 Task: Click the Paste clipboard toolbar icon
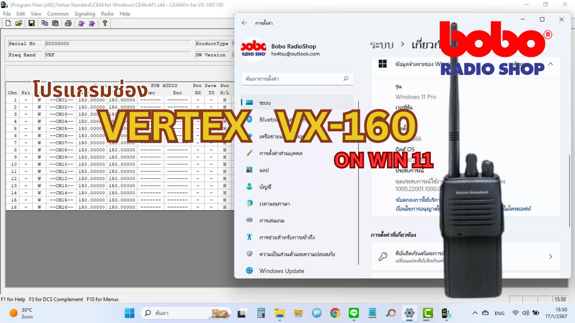click(x=55, y=23)
